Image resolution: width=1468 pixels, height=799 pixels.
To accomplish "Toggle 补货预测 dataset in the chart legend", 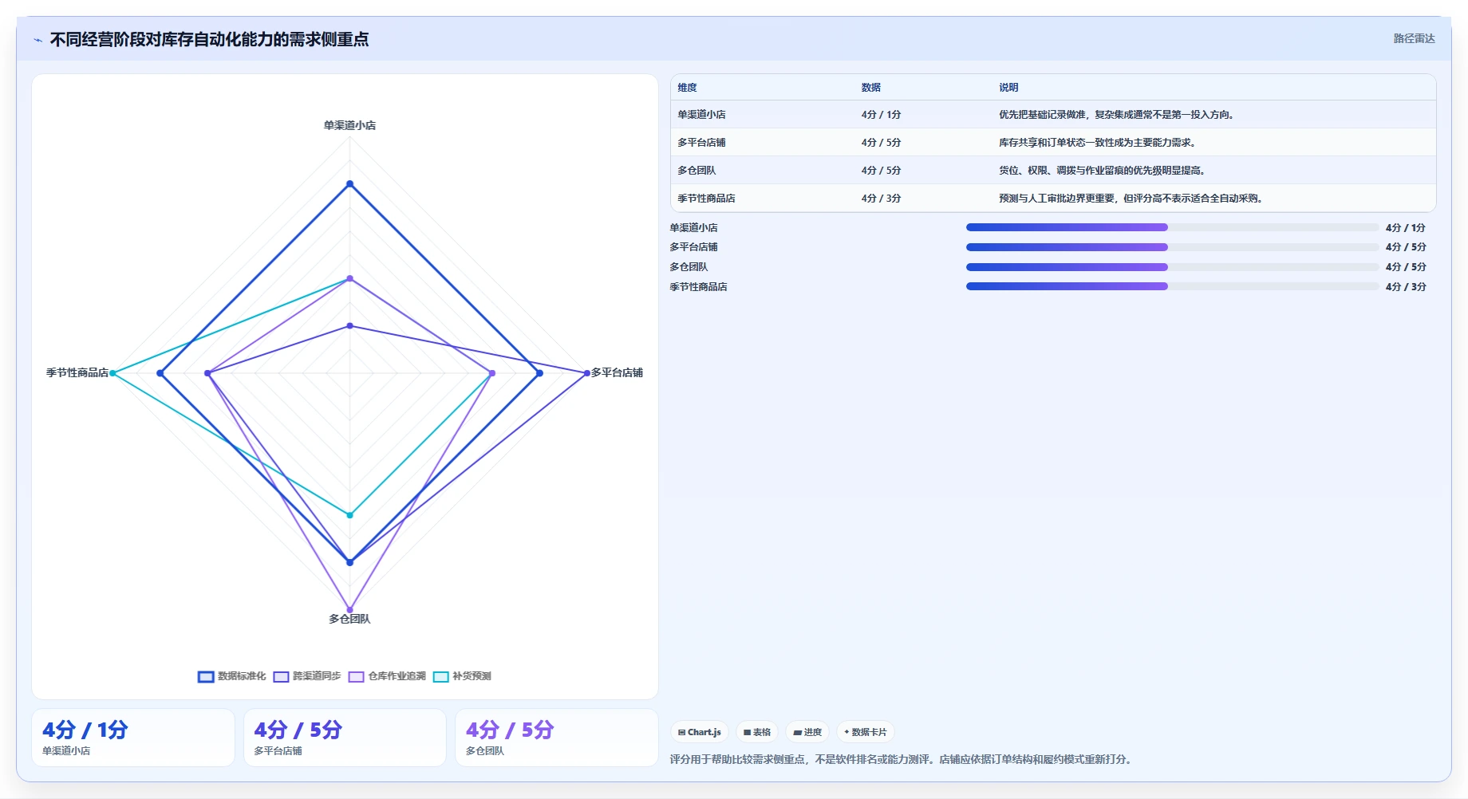I will coord(462,676).
